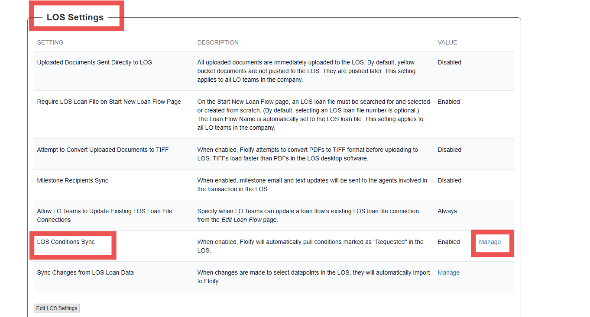590x317 pixels.
Task: Click the LOS Settings section heading
Action: [x=75, y=17]
